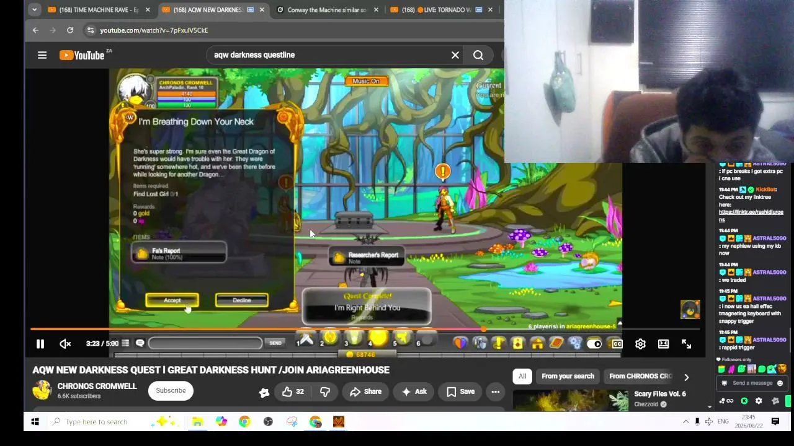Enter fullscreen video mode
Image resolution: width=794 pixels, height=446 pixels.
[x=686, y=344]
